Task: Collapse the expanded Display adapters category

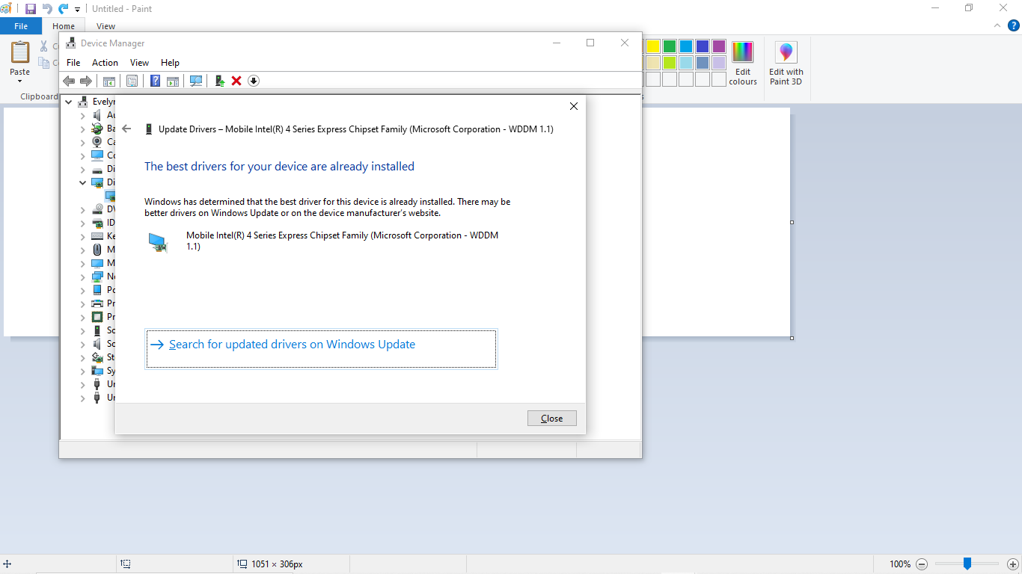Action: [83, 182]
